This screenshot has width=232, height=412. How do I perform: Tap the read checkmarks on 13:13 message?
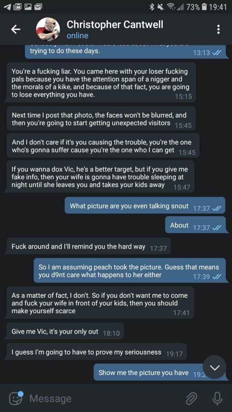pos(216,53)
